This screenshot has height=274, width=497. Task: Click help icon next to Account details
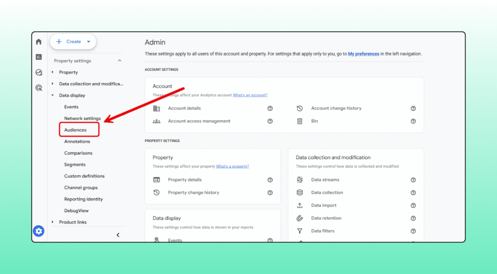point(270,108)
